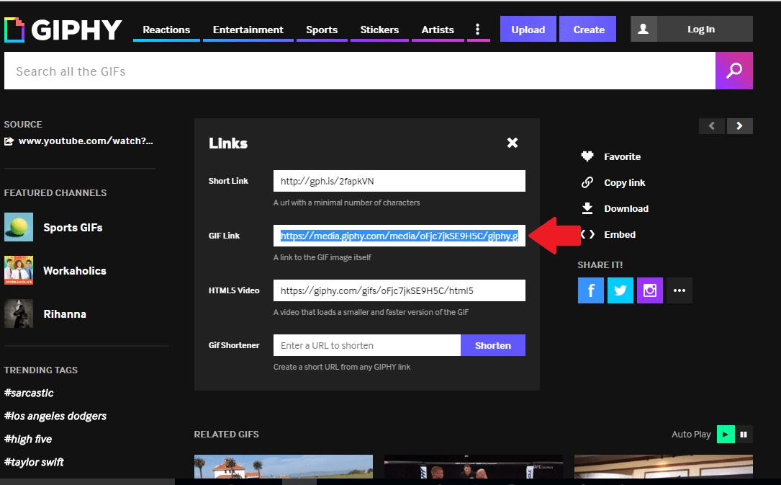Go to previous GIF arrow
781x485 pixels.
[x=712, y=126]
